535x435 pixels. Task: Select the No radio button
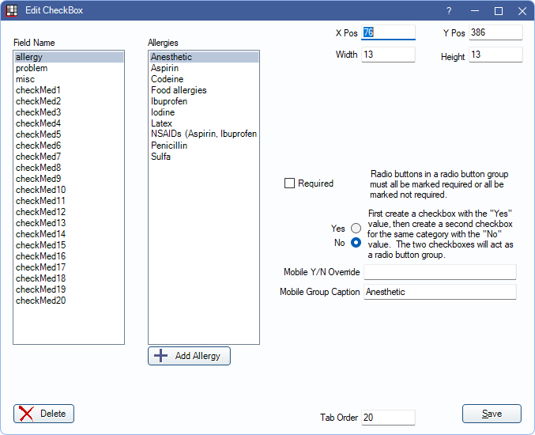click(x=356, y=243)
